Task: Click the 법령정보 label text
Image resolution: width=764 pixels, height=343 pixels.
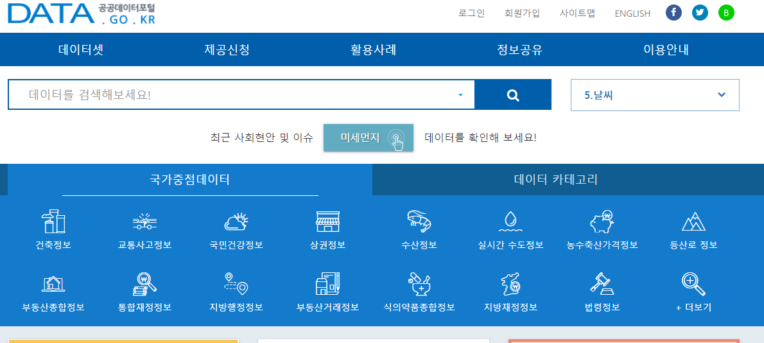Action: point(602,308)
